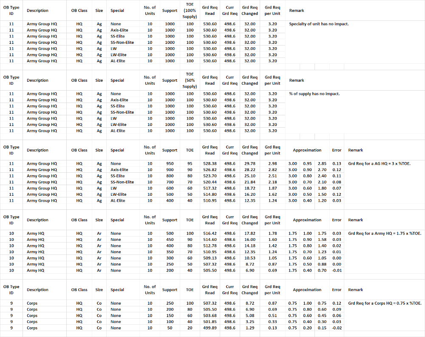Click remark 'Grd Req for a AG HQ = 3 x %TOE.'
Image resolution: width=425 pixels, height=337 pixels.
click(x=379, y=164)
